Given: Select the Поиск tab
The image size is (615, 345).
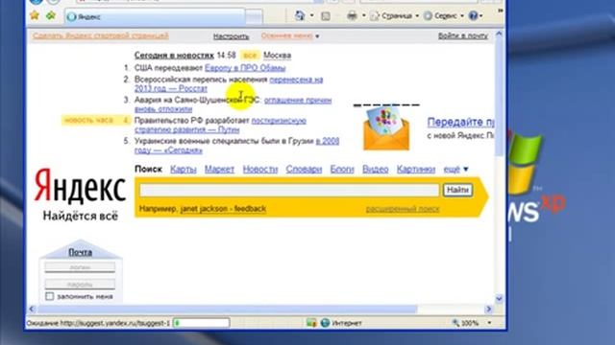Looking at the screenshot, I should click(148, 169).
